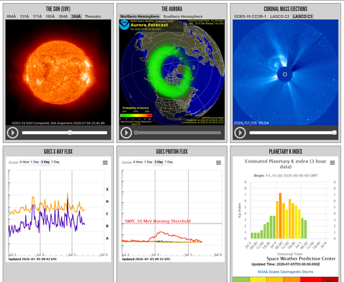Click the red Kp scale color swatch
The height and width of the screenshot is (282, 344).
point(310,279)
